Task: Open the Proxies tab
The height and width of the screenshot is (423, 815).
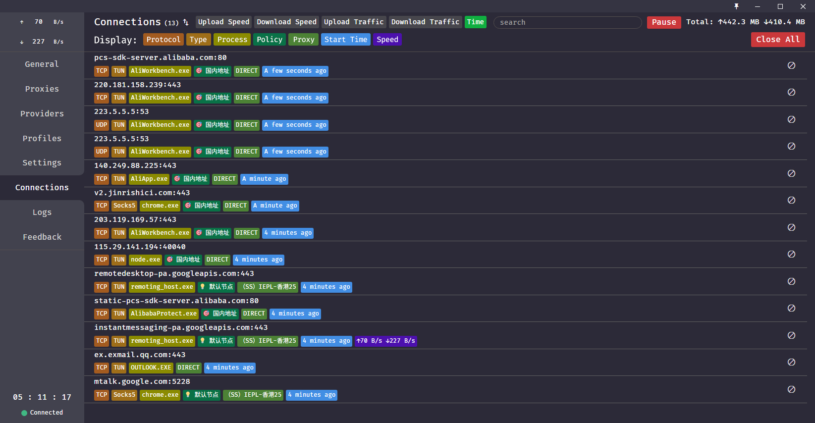Action: [x=42, y=89]
